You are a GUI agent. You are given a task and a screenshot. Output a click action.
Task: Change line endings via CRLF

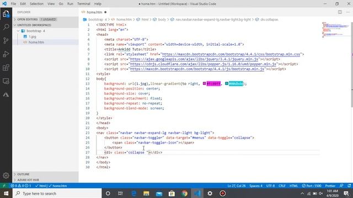[282, 186]
